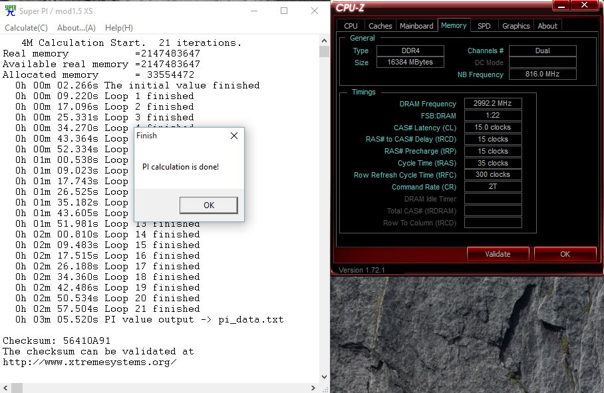Click the 'Command Rate (CR)' label
This screenshot has width=604, height=393.
(424, 187)
